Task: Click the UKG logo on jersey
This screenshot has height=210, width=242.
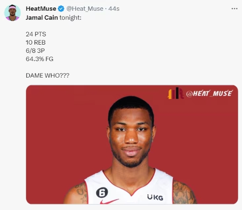Action: click(x=155, y=197)
